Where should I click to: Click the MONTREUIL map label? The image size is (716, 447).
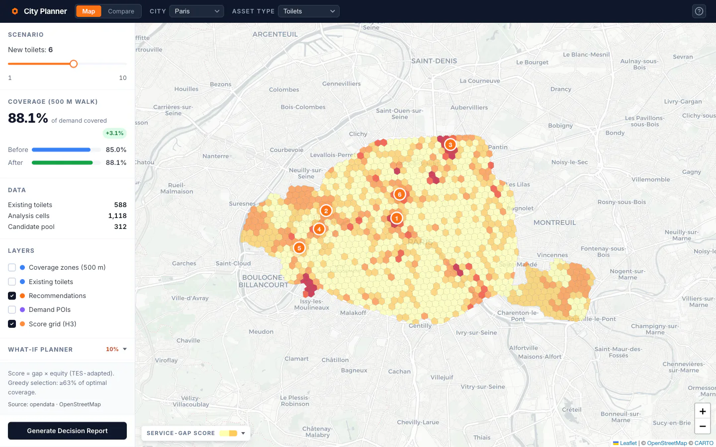(554, 223)
